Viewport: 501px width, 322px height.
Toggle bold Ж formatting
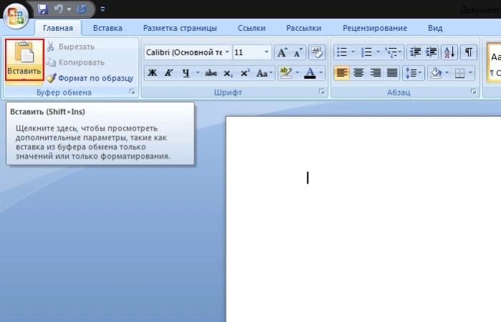pos(153,73)
